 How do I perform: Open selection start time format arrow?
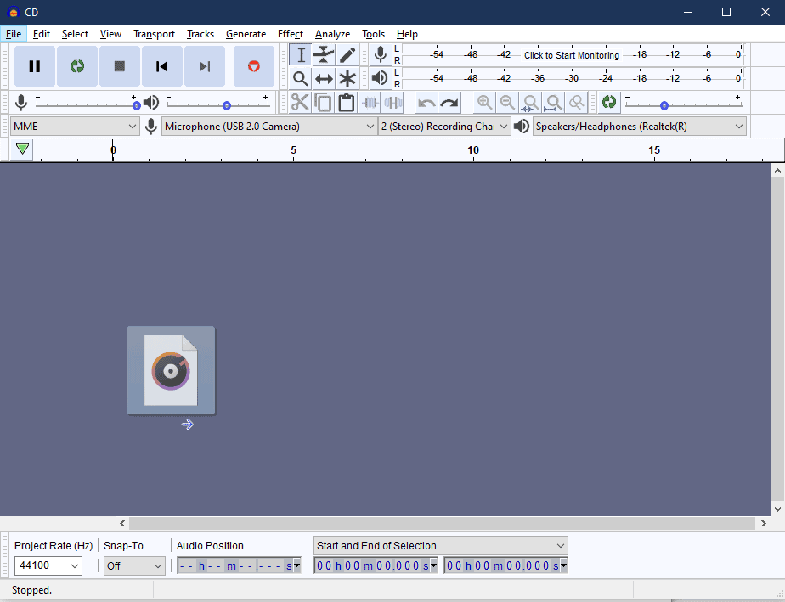coord(433,566)
